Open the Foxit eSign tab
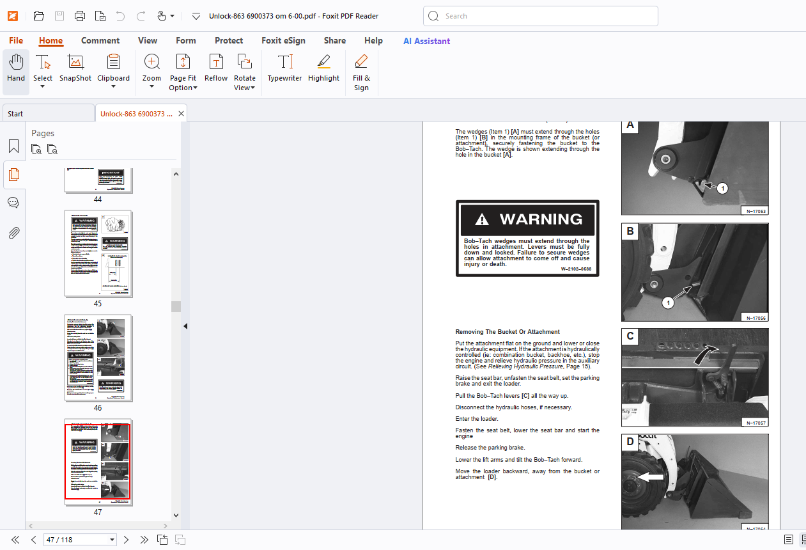This screenshot has height=550, width=806. pyautogui.click(x=283, y=41)
